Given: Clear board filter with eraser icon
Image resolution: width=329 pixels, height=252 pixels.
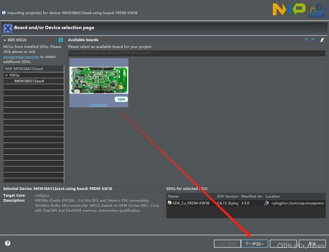Looking at the screenshot, I should coord(322,40).
